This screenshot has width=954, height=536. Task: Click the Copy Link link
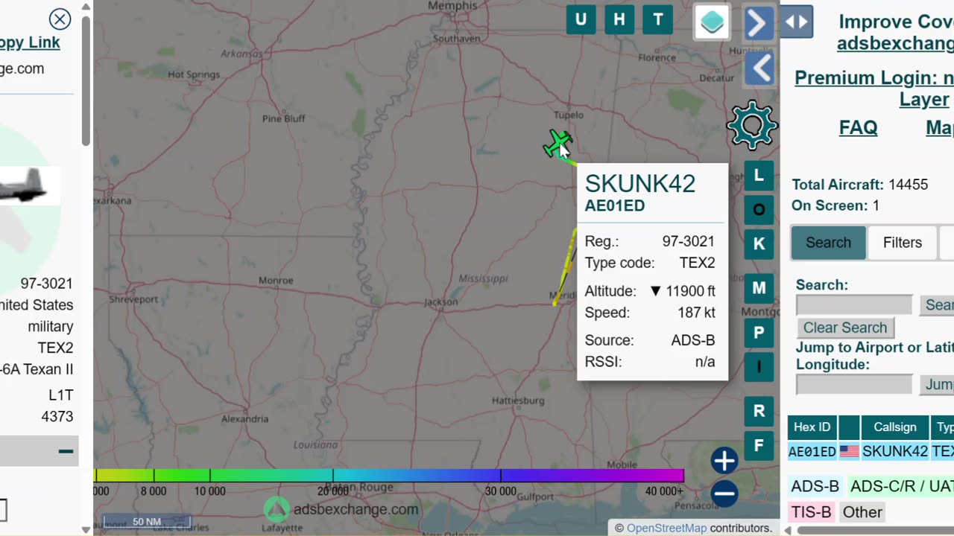pyautogui.click(x=30, y=42)
